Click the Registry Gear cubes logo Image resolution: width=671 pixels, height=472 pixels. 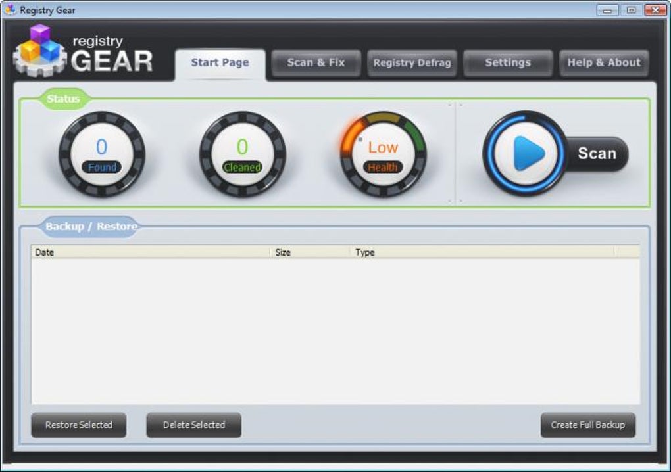(x=39, y=51)
